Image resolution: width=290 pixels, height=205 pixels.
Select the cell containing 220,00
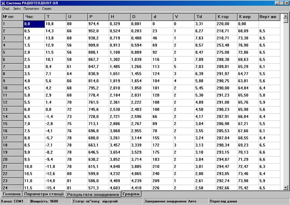pyautogui.click(x=226, y=24)
